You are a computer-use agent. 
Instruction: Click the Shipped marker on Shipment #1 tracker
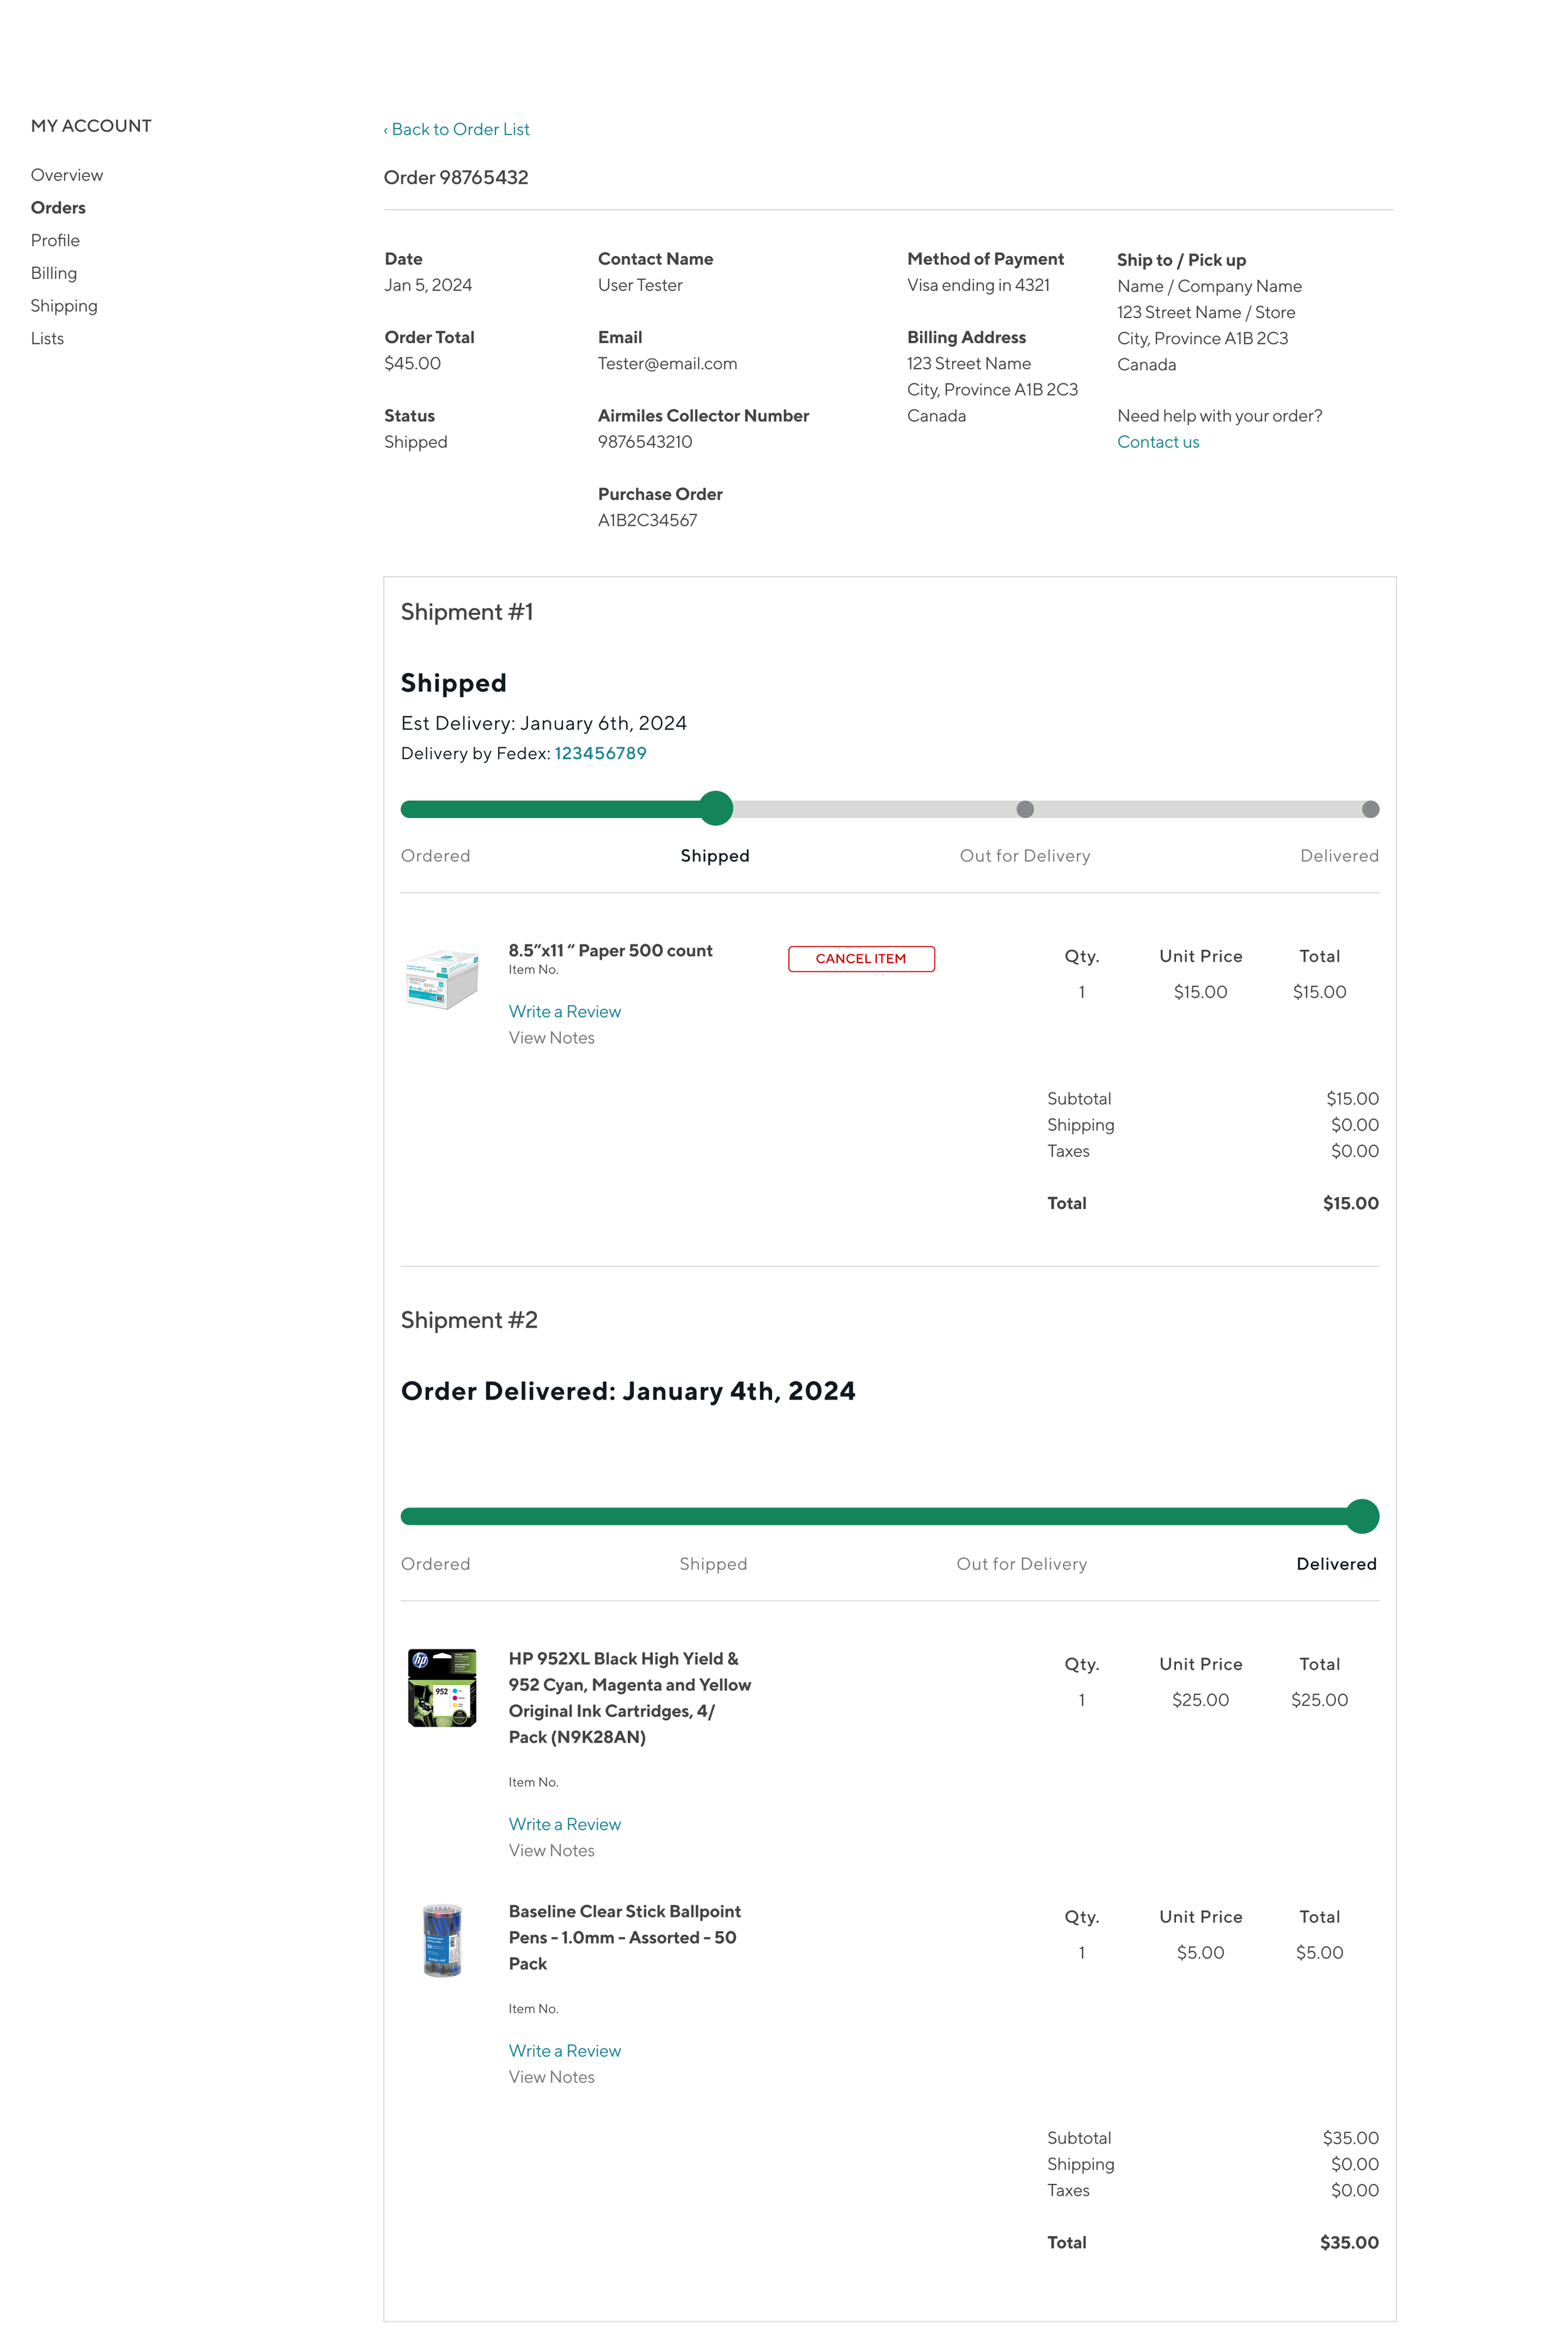[x=715, y=808]
